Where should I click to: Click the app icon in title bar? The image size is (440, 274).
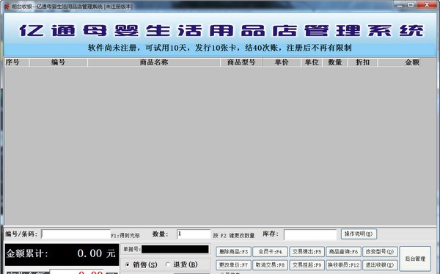click(x=7, y=6)
